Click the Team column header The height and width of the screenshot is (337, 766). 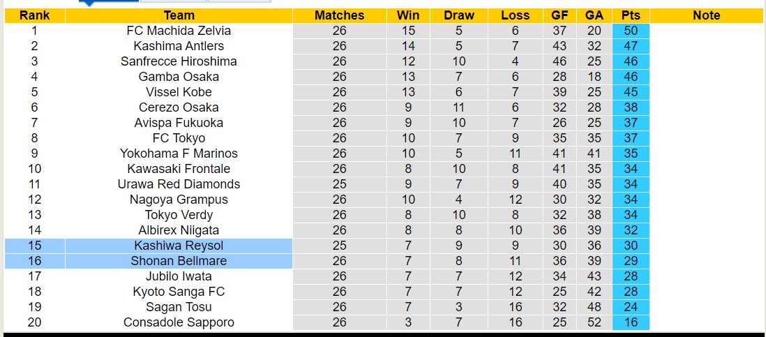[x=179, y=15]
